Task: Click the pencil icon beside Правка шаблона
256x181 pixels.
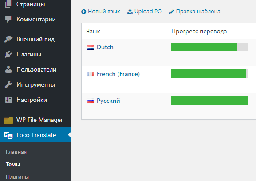Action: click(x=172, y=12)
